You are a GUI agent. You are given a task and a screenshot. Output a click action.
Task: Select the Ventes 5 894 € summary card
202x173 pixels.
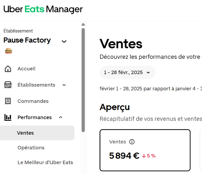145,150
